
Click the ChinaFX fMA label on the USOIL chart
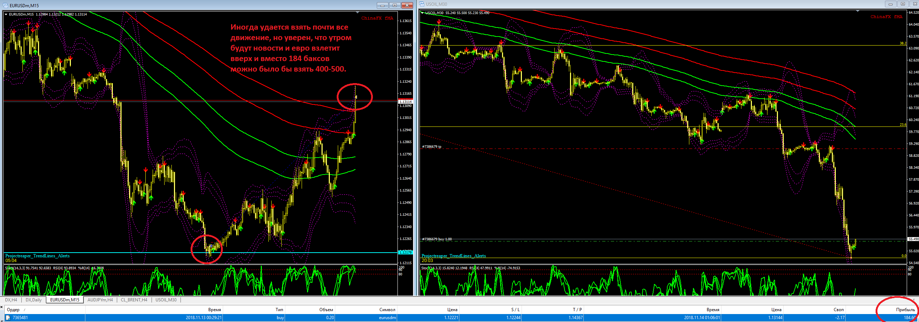pyautogui.click(x=886, y=17)
